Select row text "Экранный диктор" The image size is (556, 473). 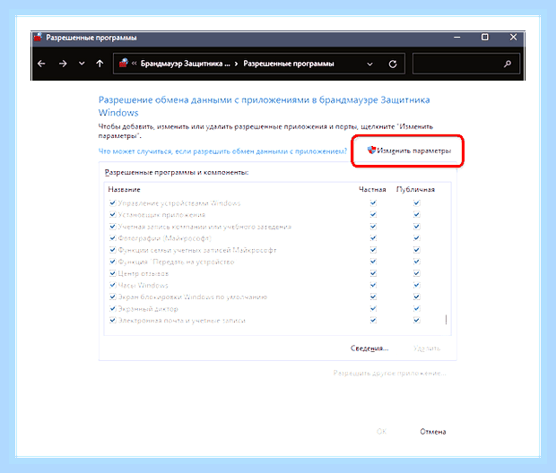[148, 309]
